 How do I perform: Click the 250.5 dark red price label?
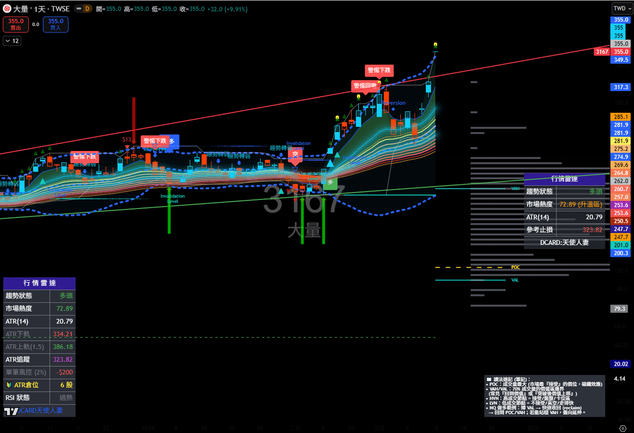point(621,221)
